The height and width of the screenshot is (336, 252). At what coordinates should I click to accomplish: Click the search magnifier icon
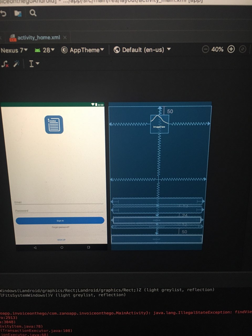[33, 13]
